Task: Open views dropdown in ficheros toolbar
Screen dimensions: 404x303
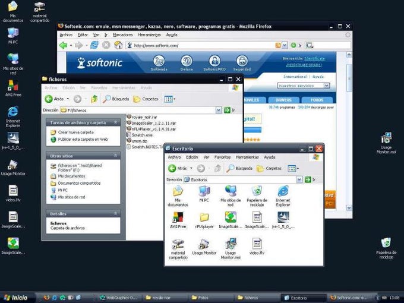Action: pos(175,99)
